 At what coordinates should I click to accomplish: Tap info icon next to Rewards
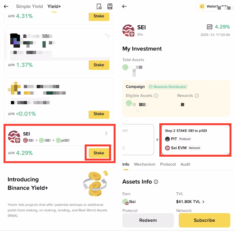[197, 96]
